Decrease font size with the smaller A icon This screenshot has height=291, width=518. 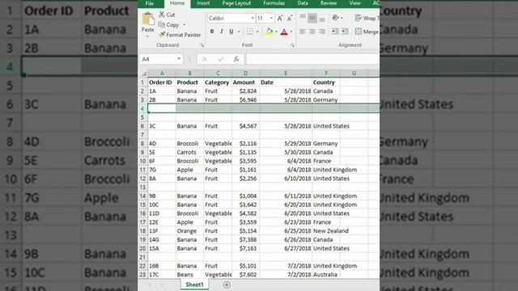[290, 18]
